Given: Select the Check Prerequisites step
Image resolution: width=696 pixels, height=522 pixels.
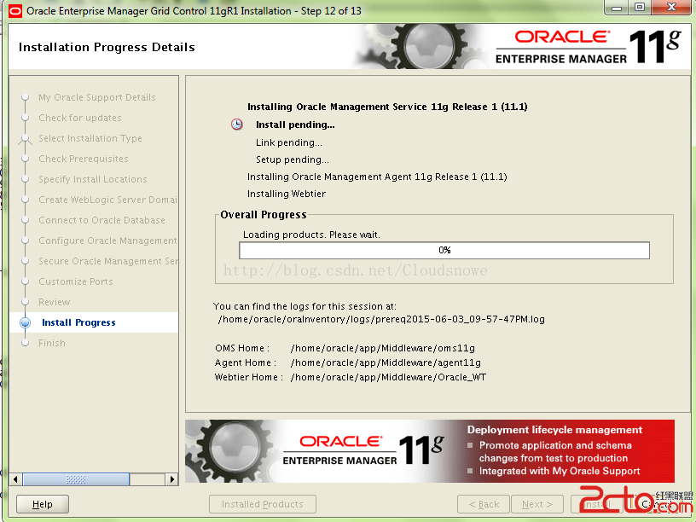Looking at the screenshot, I should [83, 159].
